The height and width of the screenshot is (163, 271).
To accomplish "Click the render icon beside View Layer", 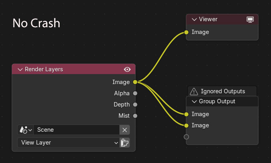I will pyautogui.click(x=125, y=142).
